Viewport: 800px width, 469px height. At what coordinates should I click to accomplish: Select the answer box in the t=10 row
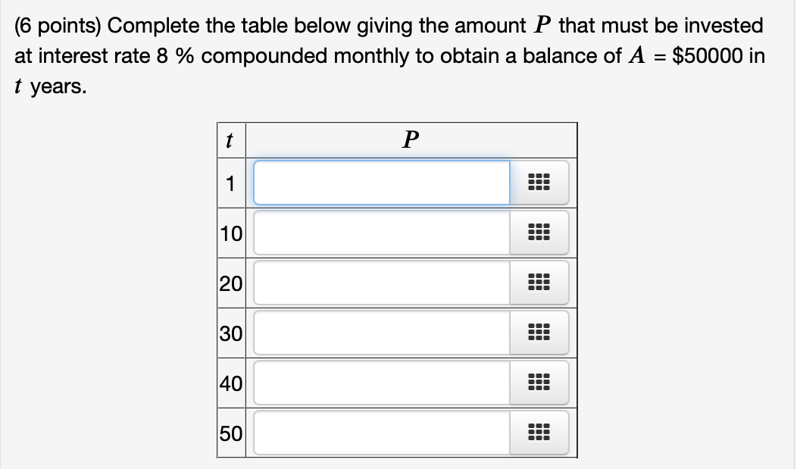pyautogui.click(x=381, y=233)
